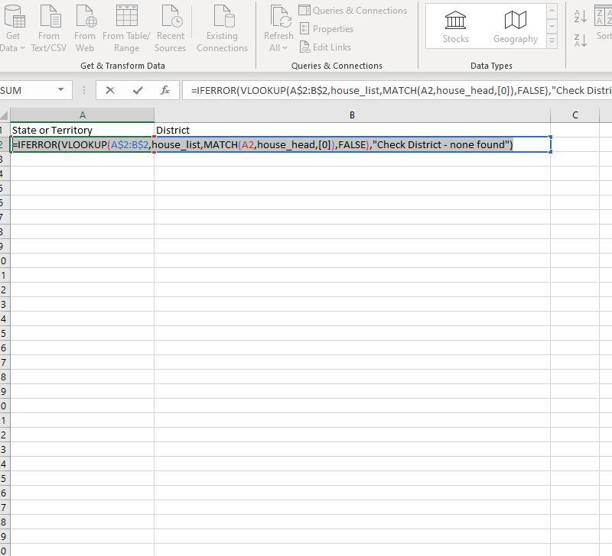Screen dimensions: 612x556
Task: Import data From Web
Action: click(85, 28)
